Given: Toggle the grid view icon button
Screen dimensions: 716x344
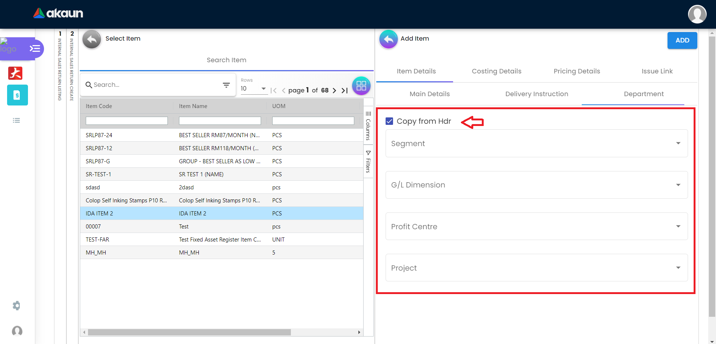Looking at the screenshot, I should point(361,86).
